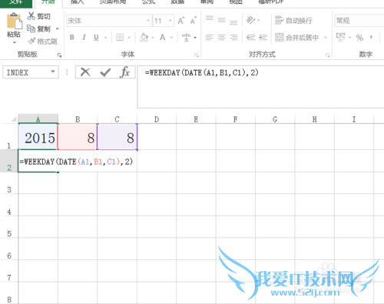Expand the Copy options arrow
Image resolution: width=384 pixels, height=304 pixels.
pos(58,28)
